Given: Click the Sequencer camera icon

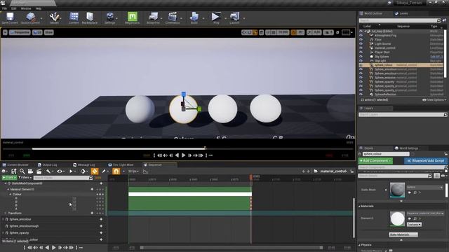Looking at the screenshot, I should 30,171.
